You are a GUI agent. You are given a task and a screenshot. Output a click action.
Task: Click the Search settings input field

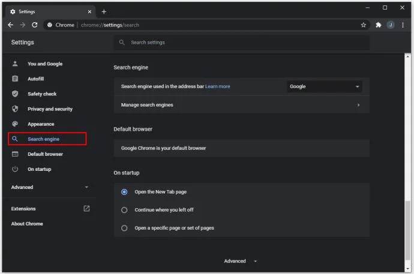[x=242, y=42]
